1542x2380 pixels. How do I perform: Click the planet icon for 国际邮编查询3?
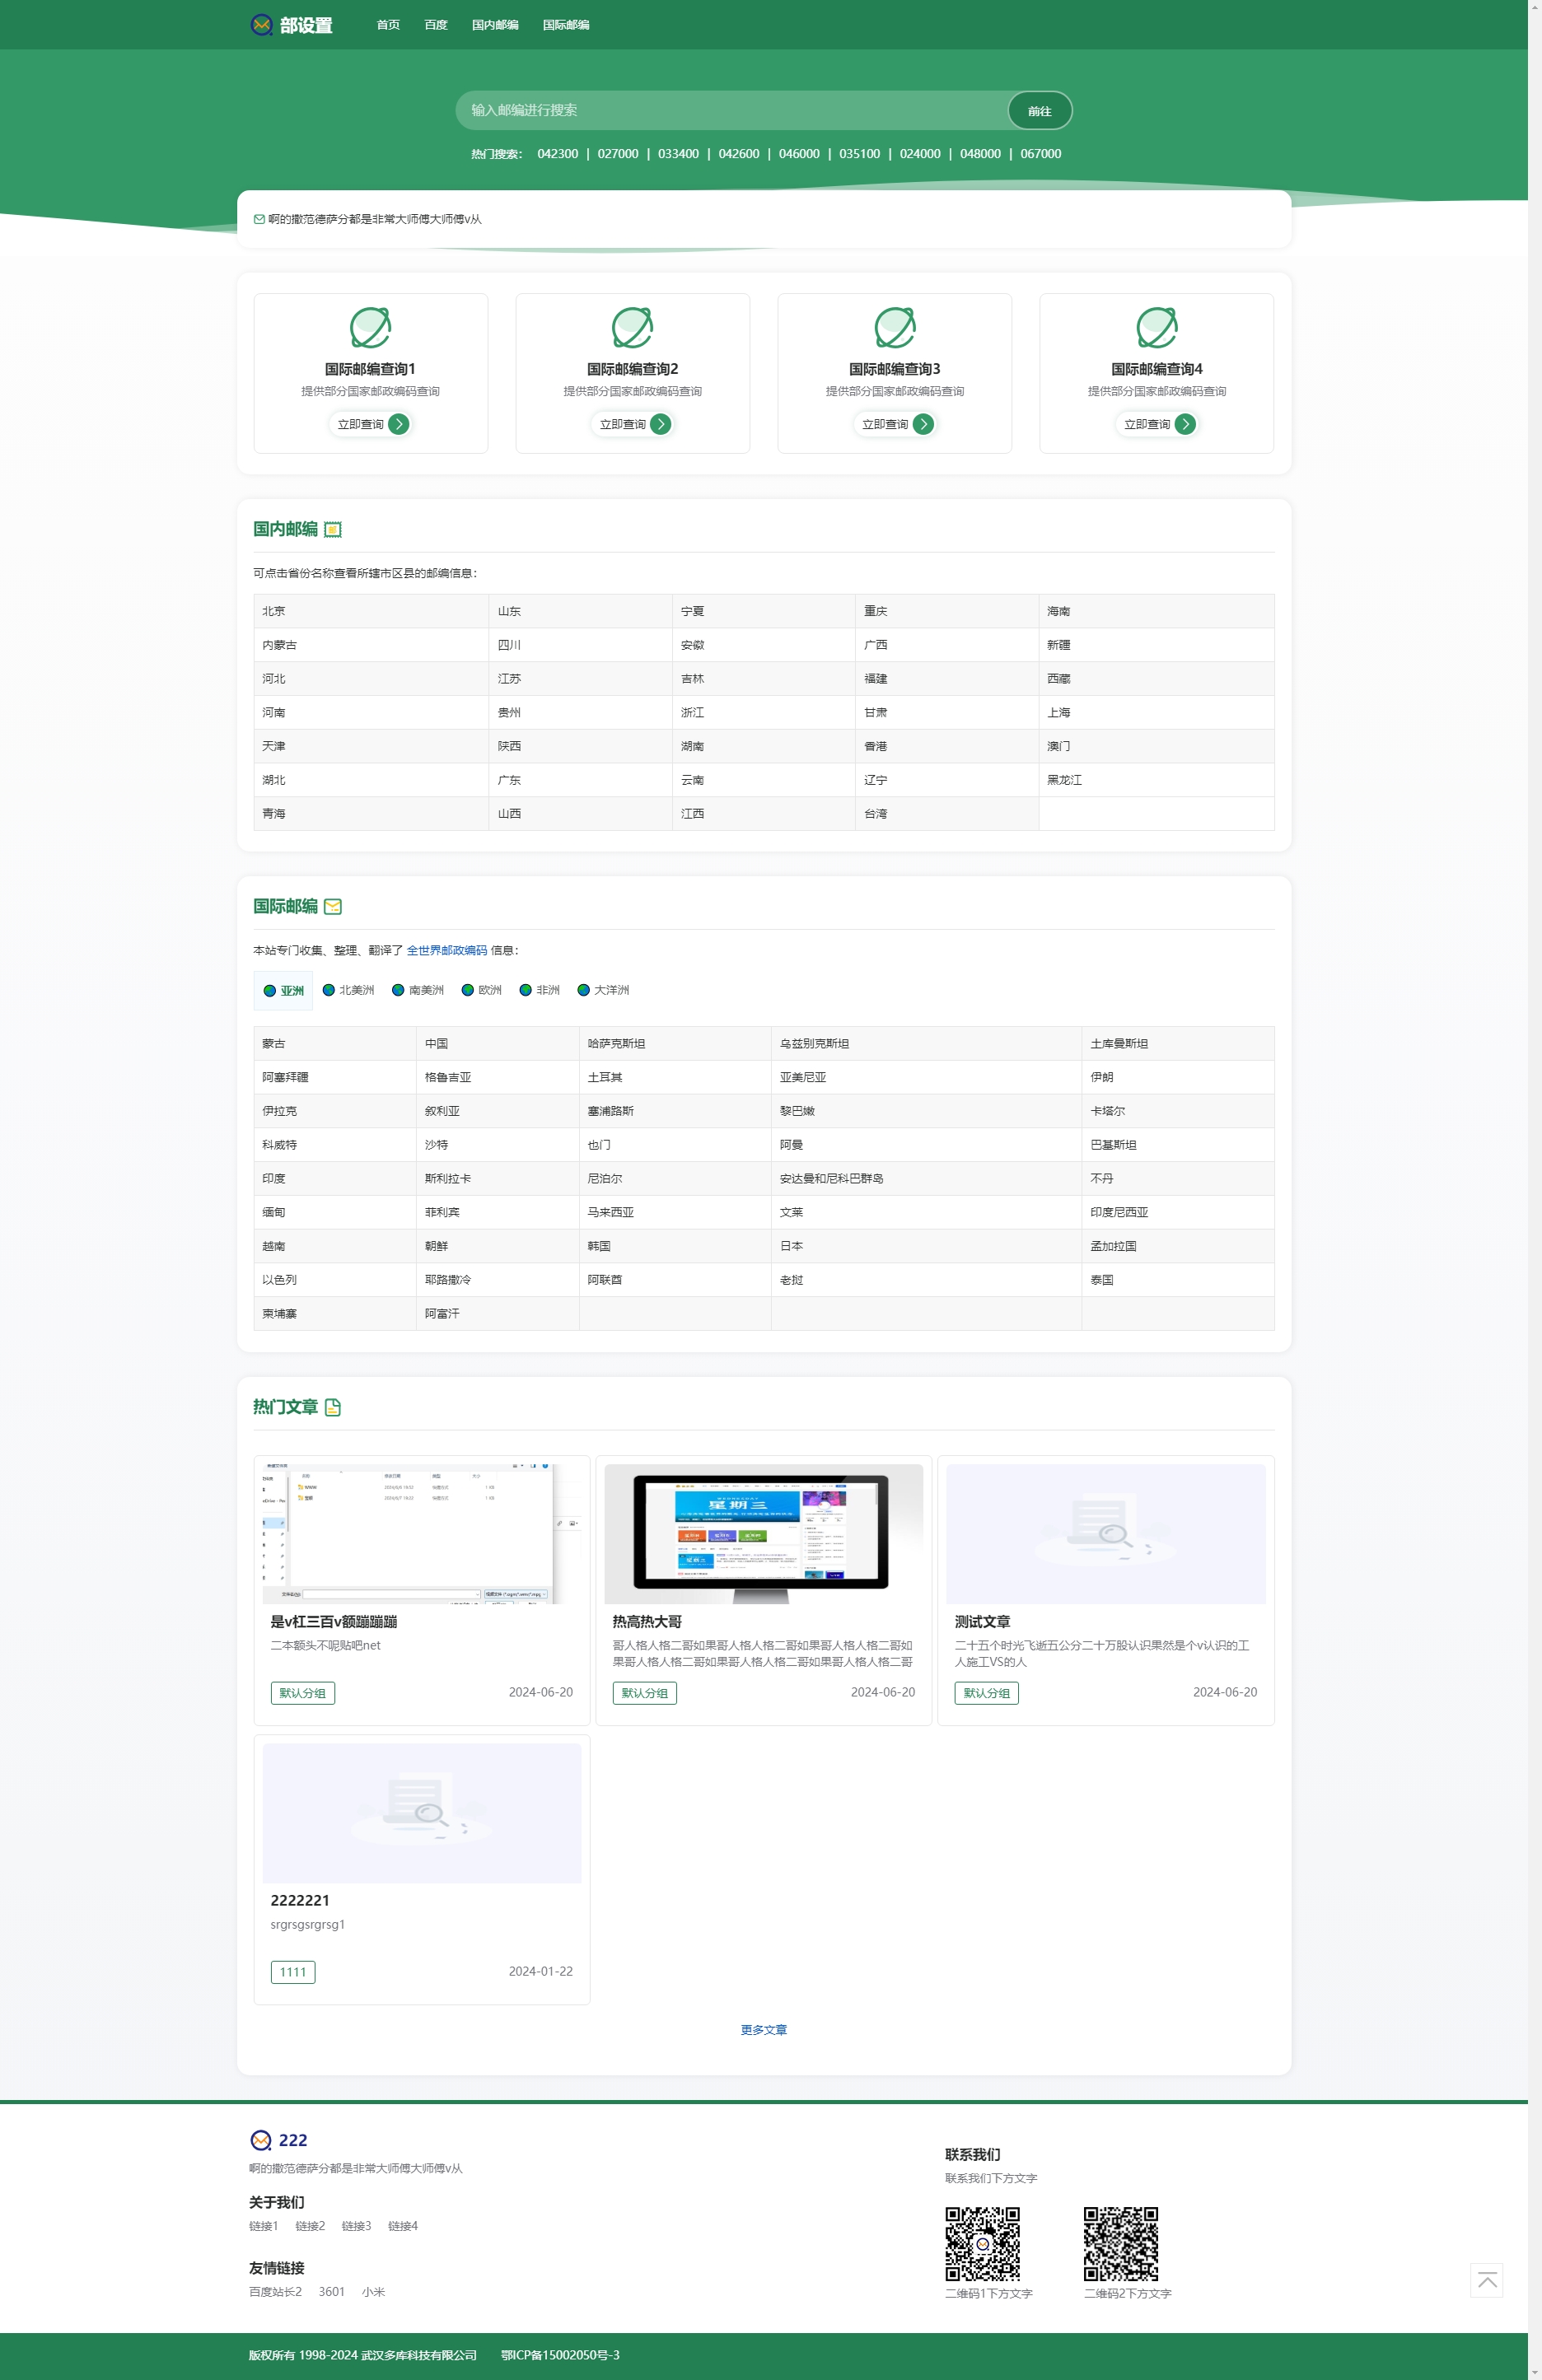894,327
